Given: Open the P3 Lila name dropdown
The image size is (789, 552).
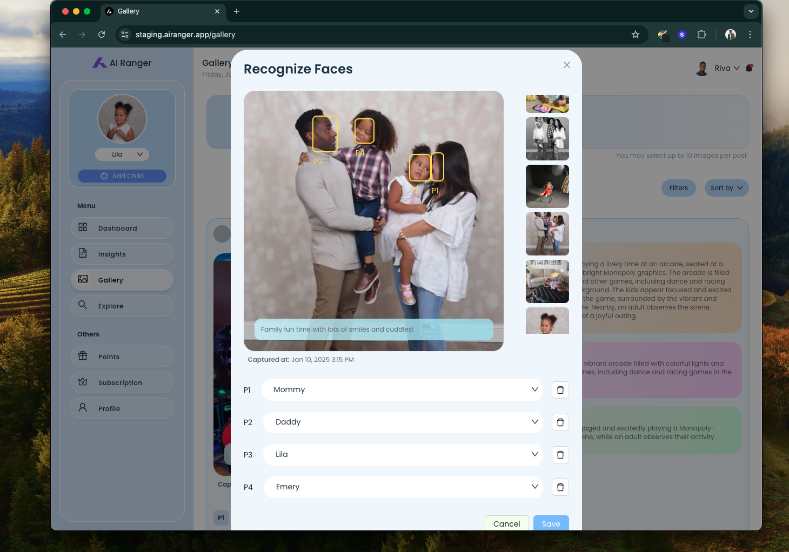Looking at the screenshot, I should coord(403,455).
